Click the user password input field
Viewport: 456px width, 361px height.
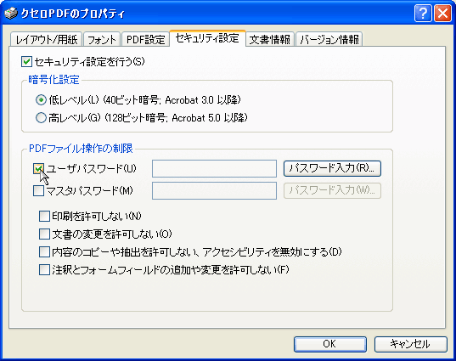click(214, 168)
